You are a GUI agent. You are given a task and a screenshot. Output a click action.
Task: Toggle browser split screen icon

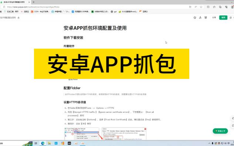click(x=208, y=7)
